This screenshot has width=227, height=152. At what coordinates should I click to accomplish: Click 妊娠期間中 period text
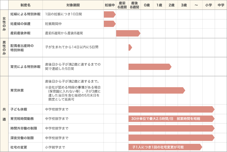click(x=53, y=24)
